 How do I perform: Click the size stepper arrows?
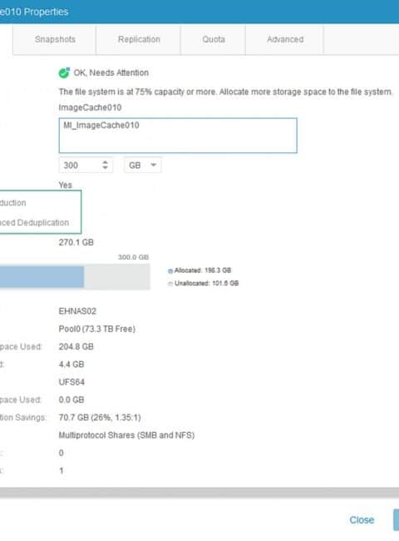tap(106, 165)
